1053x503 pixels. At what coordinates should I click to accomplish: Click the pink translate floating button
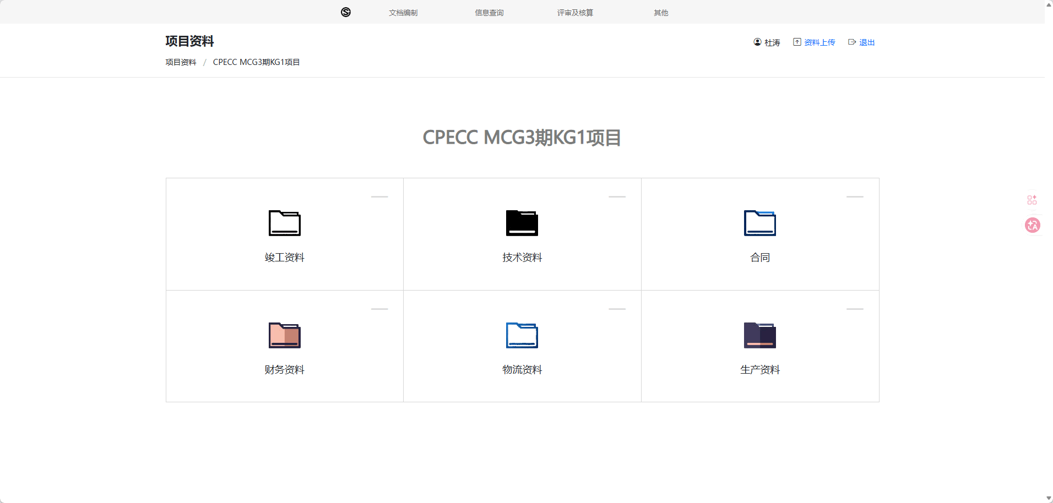[1033, 225]
